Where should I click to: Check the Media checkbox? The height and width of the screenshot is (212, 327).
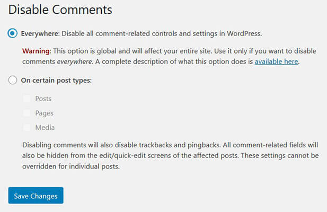[26, 127]
